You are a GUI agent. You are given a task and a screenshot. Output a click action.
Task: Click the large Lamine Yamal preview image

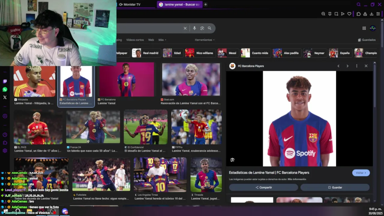[299, 118]
